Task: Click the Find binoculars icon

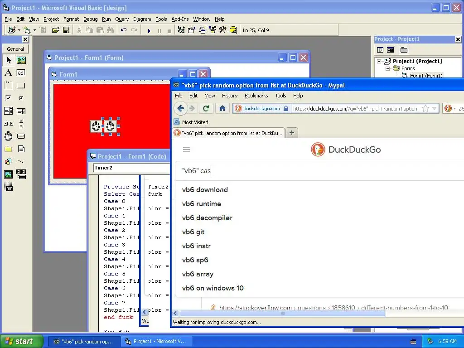Action: pyautogui.click(x=111, y=30)
